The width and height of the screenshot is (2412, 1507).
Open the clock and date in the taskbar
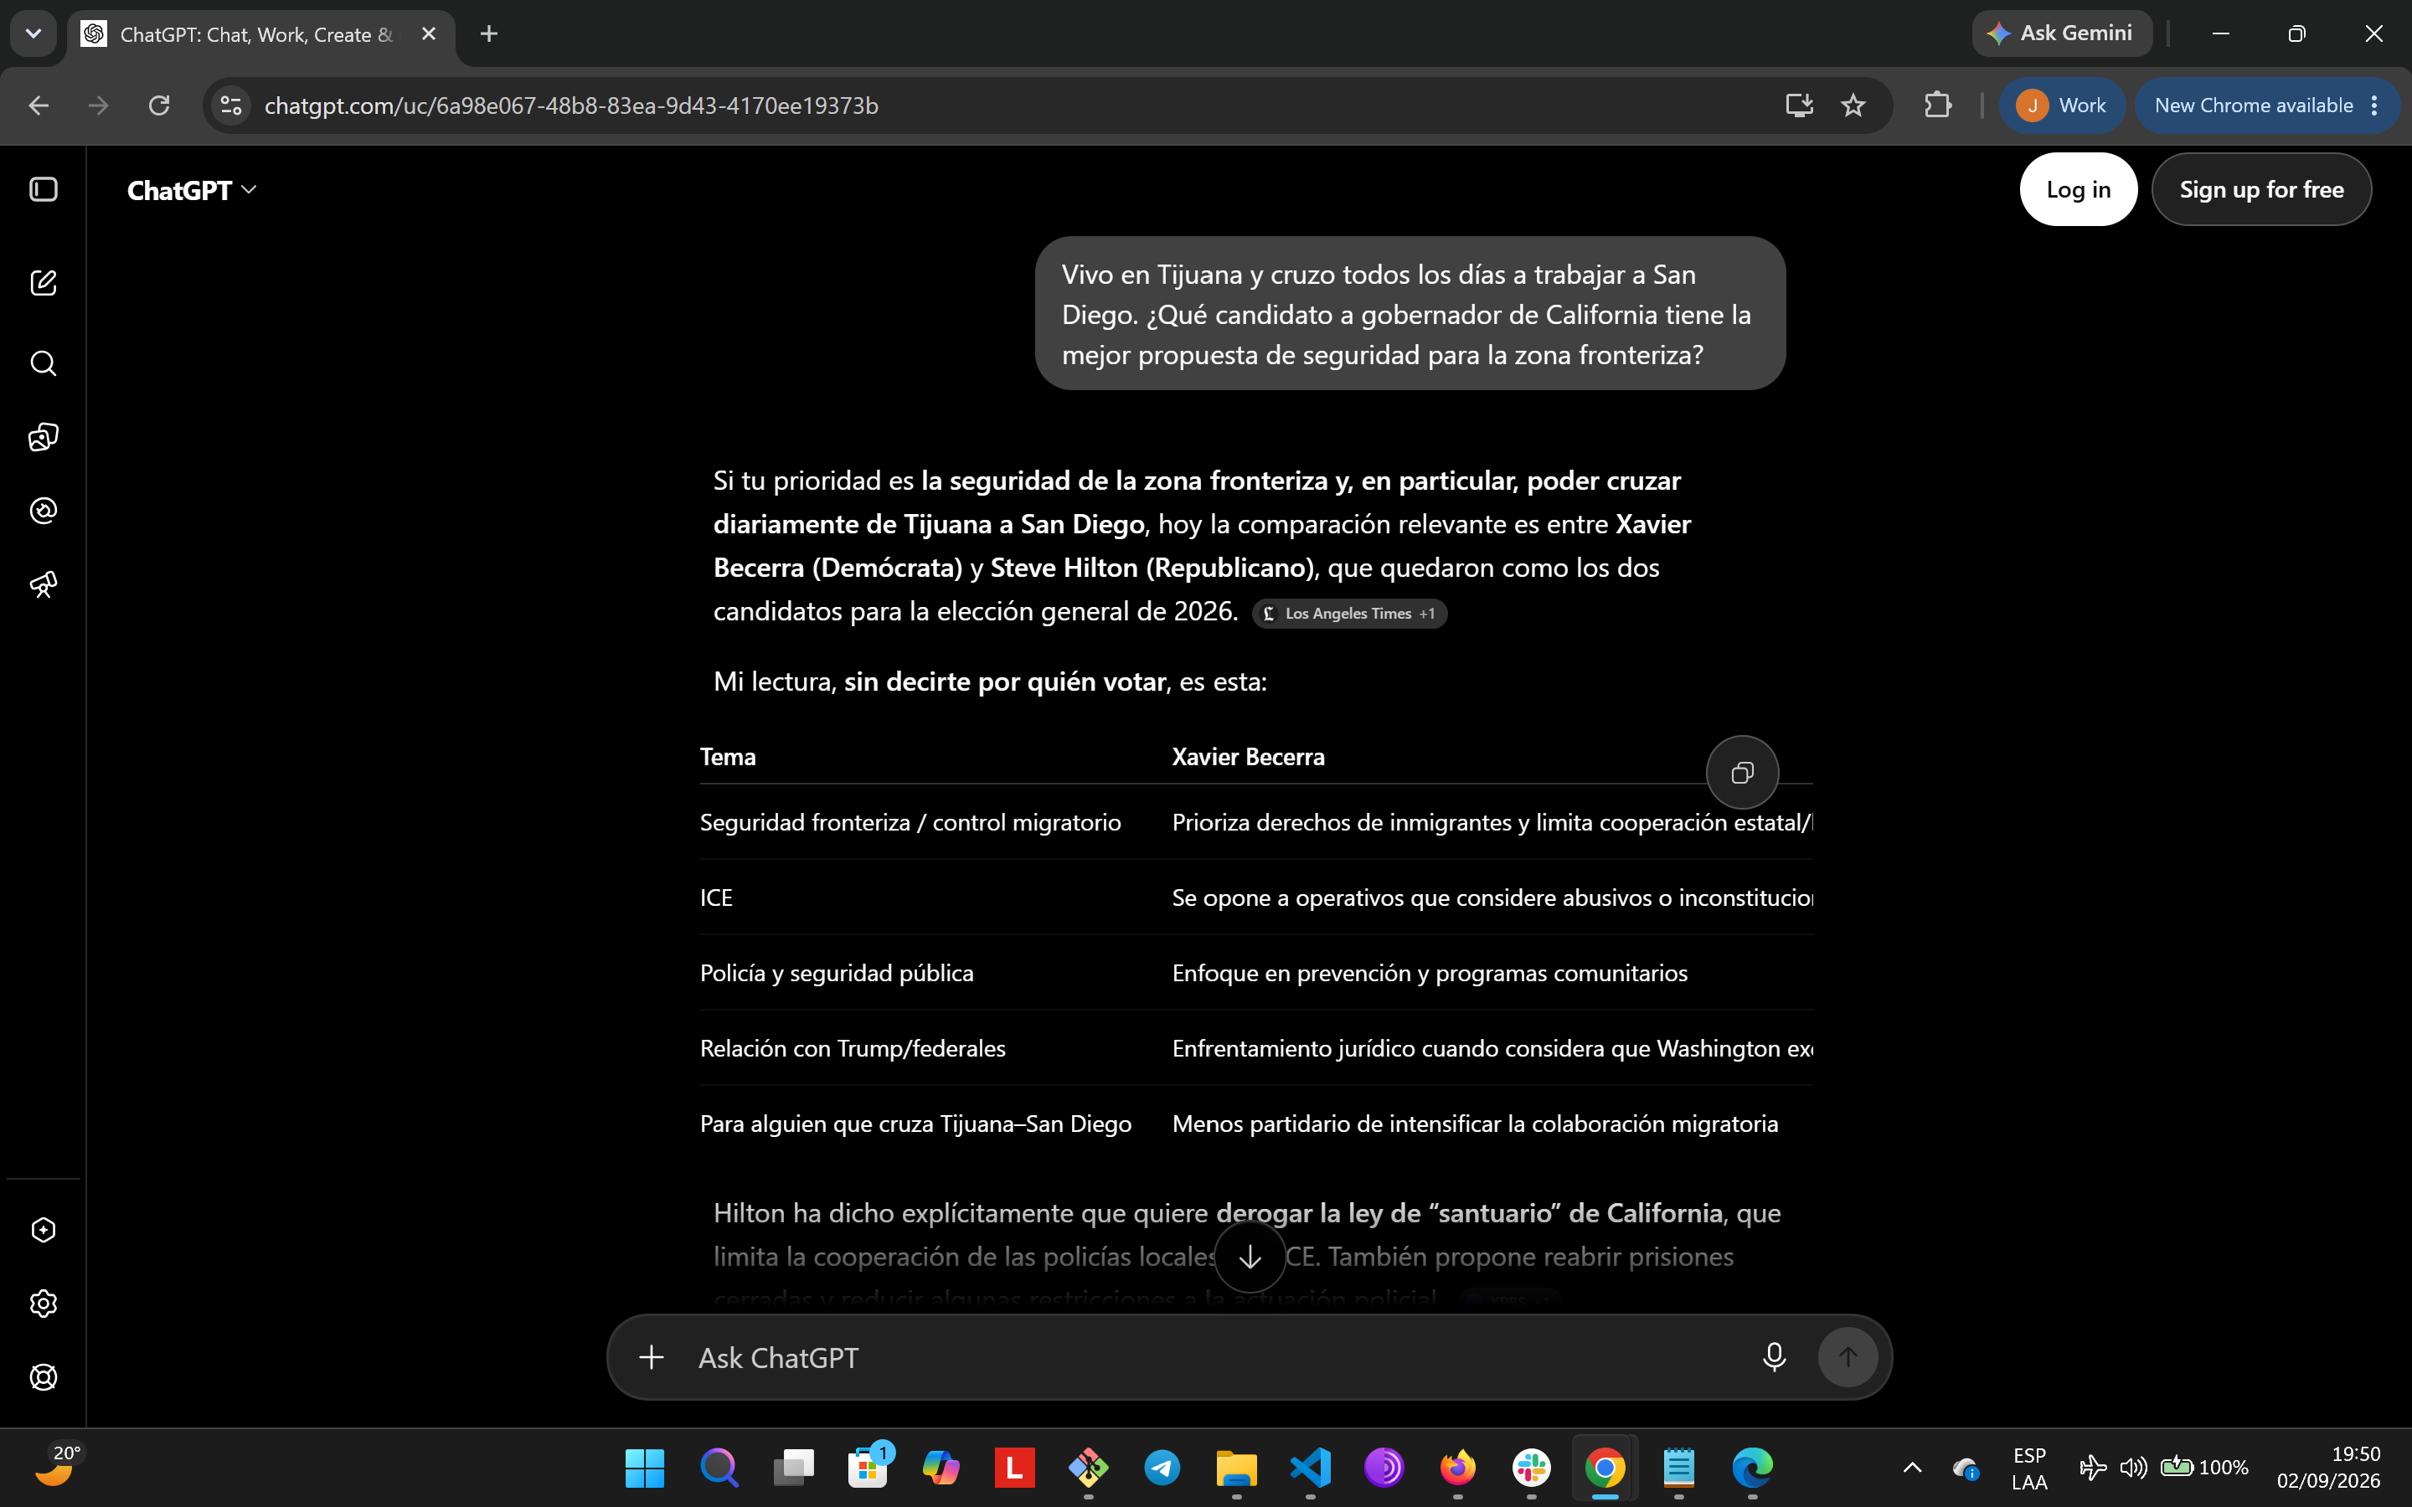(x=2328, y=1467)
